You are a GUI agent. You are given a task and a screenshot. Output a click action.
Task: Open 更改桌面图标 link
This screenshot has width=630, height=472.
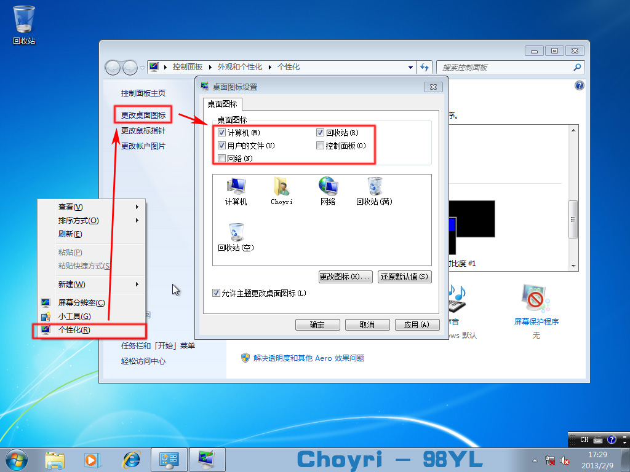143,115
